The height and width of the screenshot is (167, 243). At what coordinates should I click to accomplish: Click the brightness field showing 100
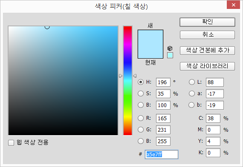click(x=163, y=105)
